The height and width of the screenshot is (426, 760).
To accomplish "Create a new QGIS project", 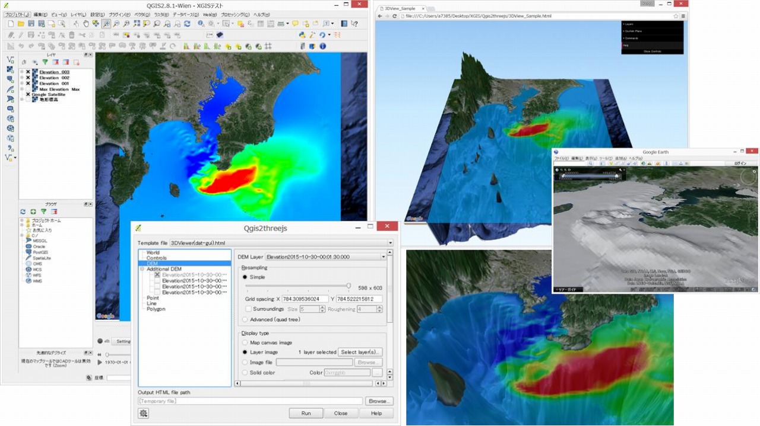I will coord(10,24).
